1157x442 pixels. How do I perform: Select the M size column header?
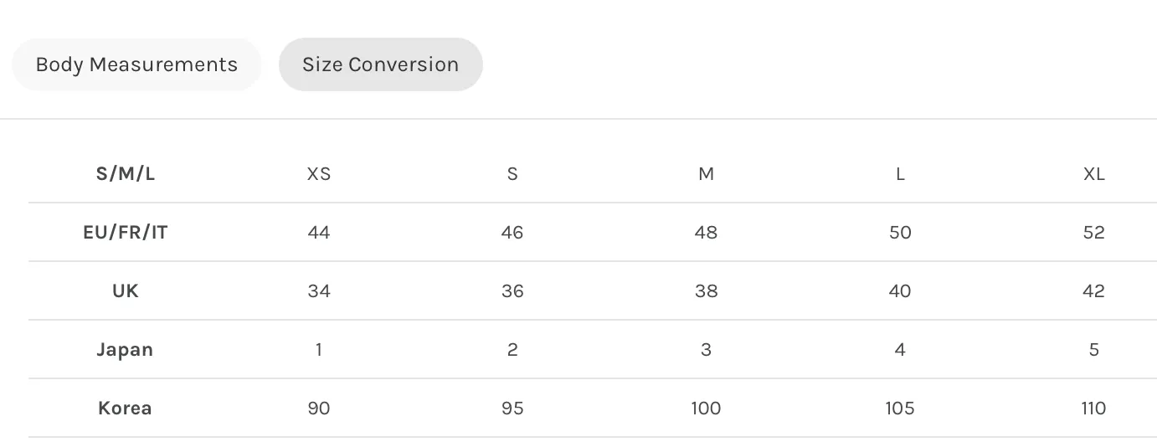[707, 174]
